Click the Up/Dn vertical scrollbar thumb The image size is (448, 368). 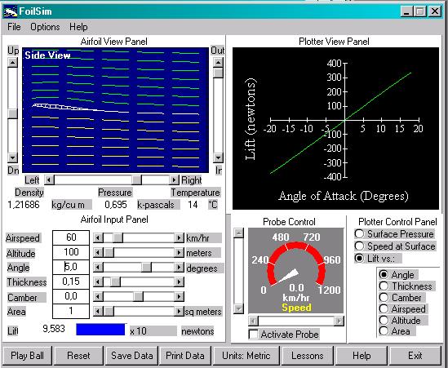coord(12,113)
